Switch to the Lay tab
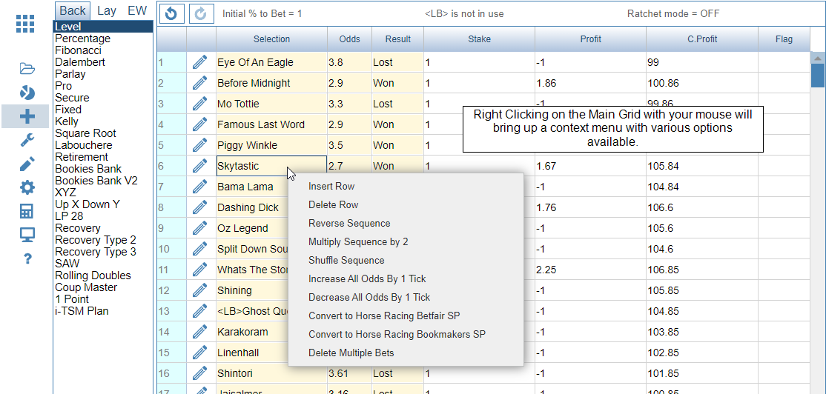Screen dimensions: 826x394 107,10
